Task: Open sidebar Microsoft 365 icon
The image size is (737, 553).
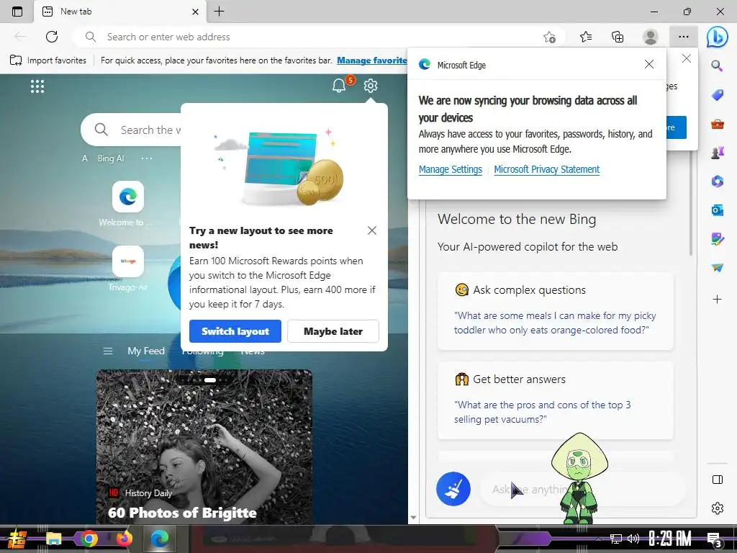Action: pos(718,181)
